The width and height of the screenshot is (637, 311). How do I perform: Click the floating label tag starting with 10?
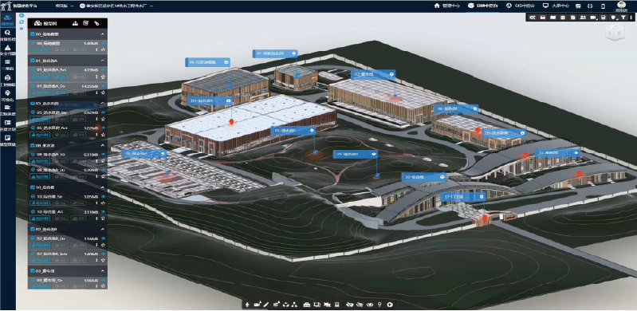point(424,177)
